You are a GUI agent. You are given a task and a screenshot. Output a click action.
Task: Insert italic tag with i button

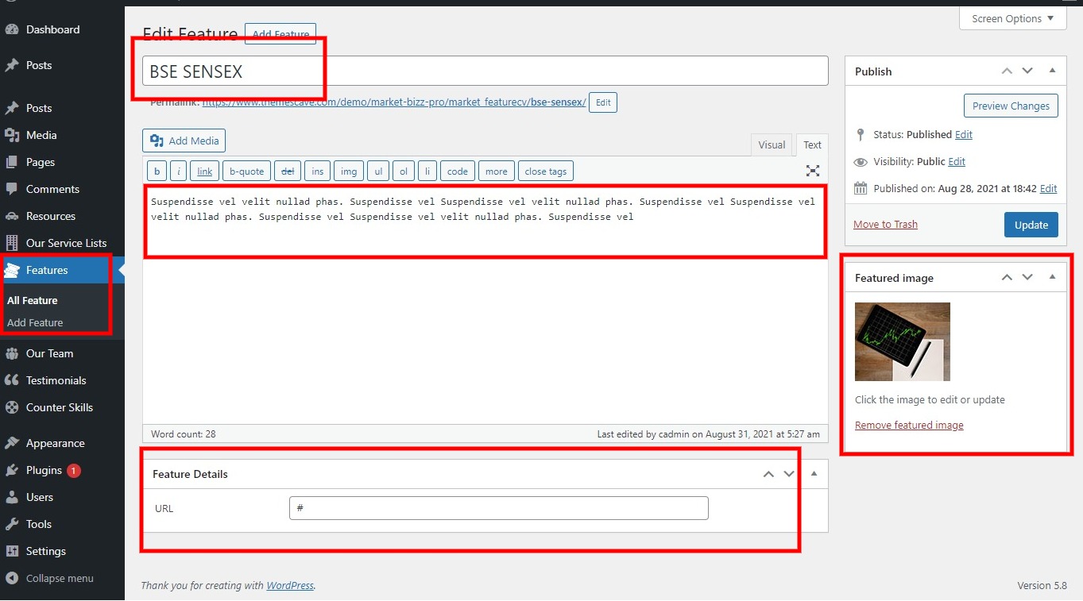tap(179, 171)
